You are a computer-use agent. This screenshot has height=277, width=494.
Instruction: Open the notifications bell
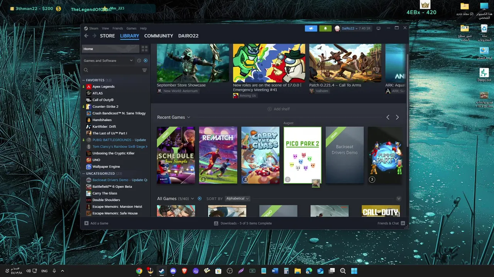click(x=325, y=28)
